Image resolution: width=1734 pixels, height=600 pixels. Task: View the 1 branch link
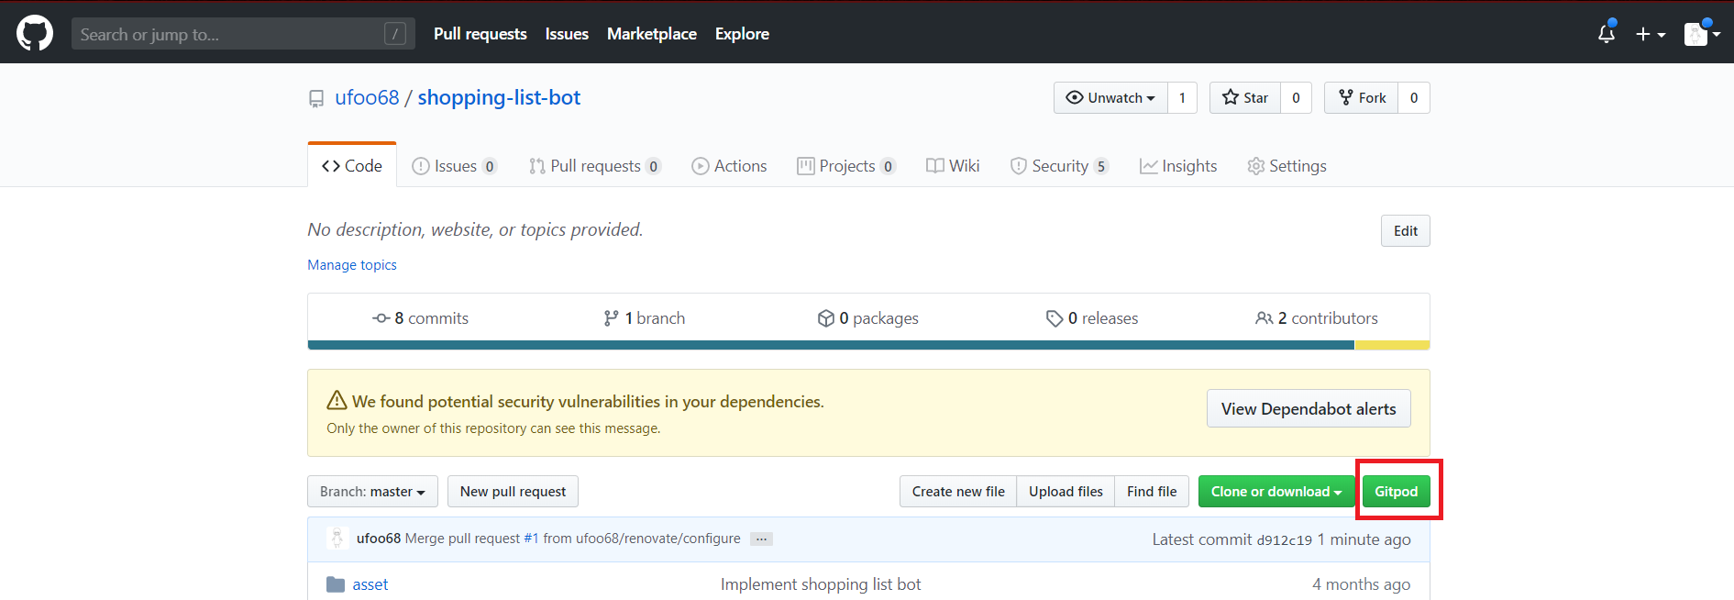tap(644, 318)
